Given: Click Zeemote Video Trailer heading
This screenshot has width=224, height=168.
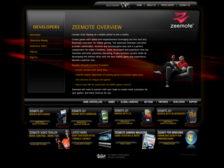Looking at the screenshot, I should [43, 133].
